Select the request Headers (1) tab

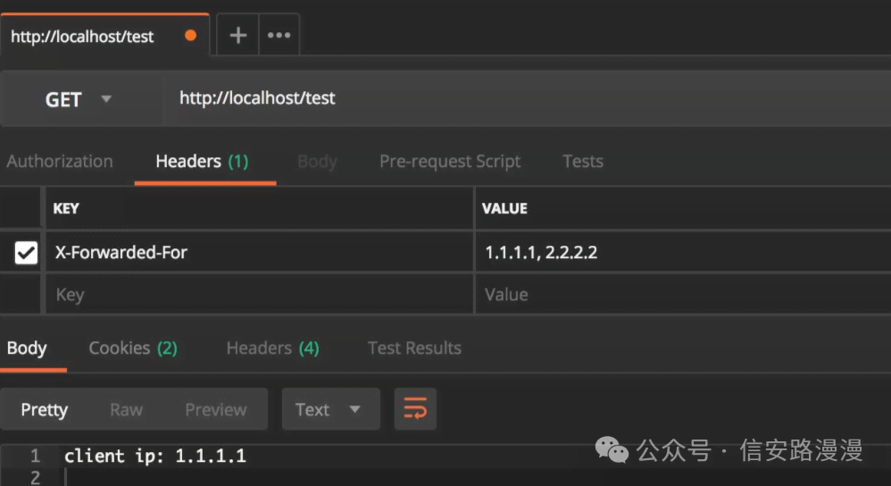tap(203, 162)
